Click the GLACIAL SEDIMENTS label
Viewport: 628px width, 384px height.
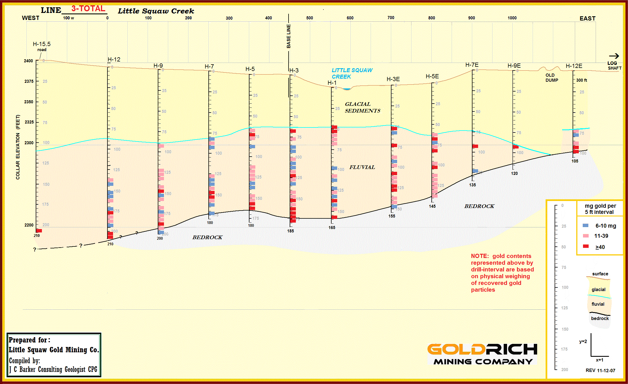pyautogui.click(x=363, y=108)
